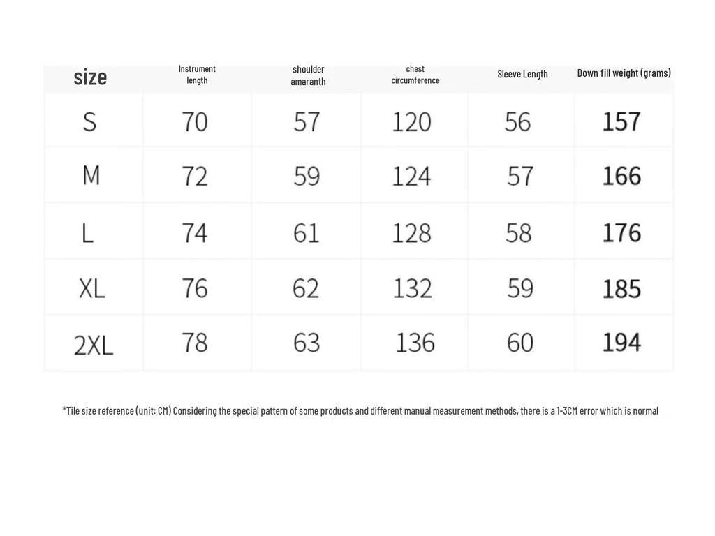Select the "chest circumference" header
The height and width of the screenshot is (536, 715).
(x=415, y=75)
